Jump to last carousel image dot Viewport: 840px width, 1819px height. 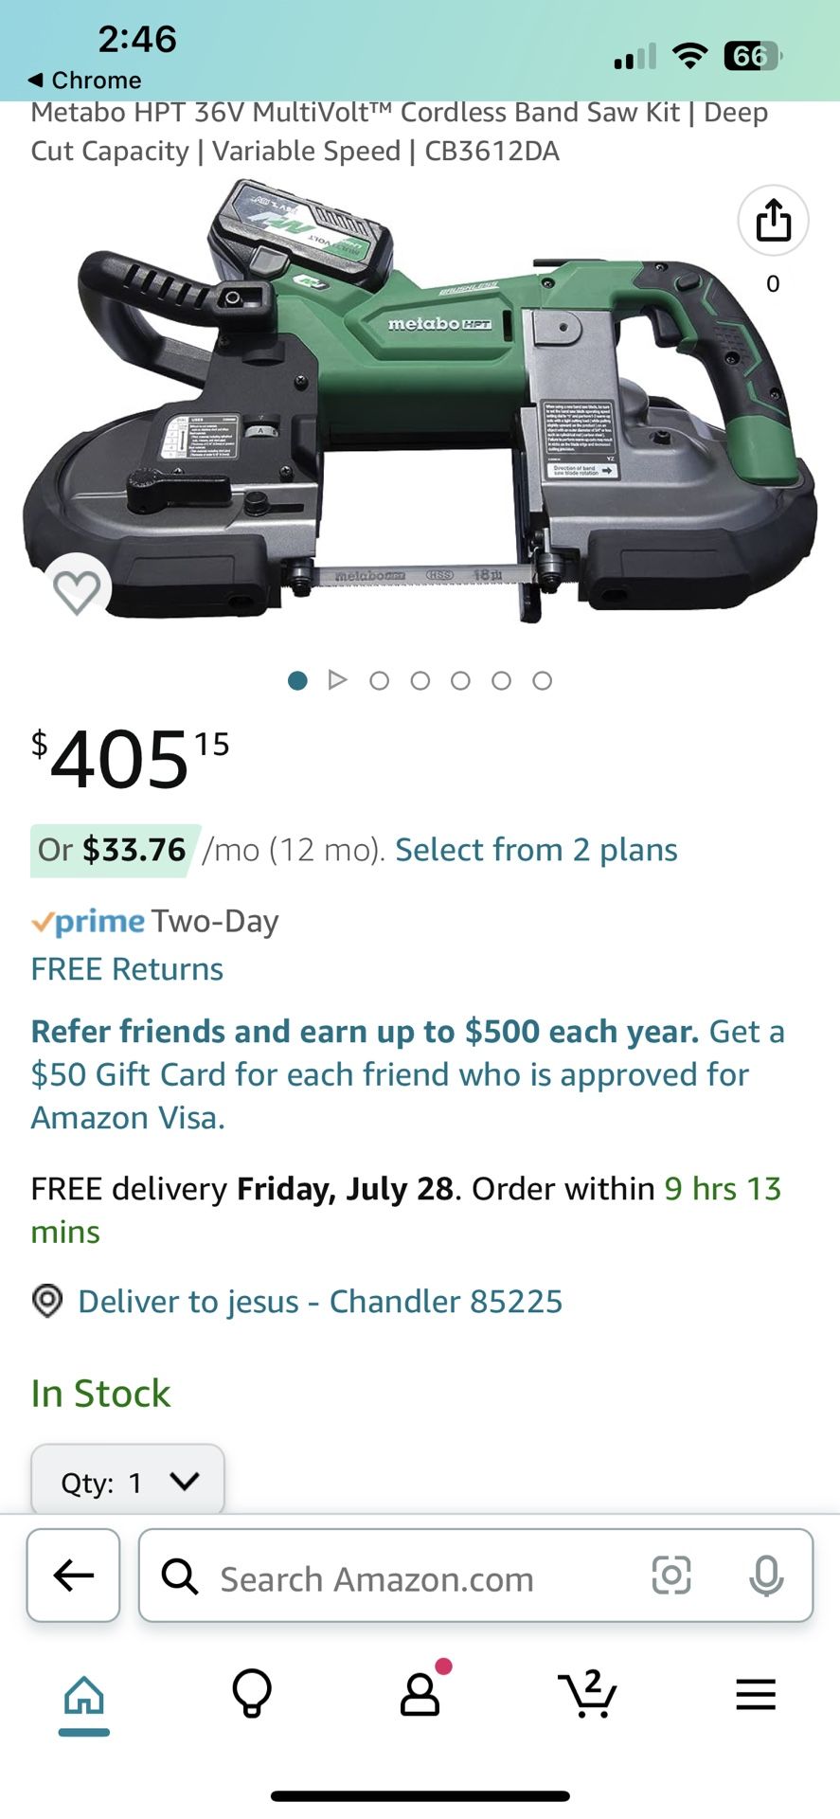[542, 680]
